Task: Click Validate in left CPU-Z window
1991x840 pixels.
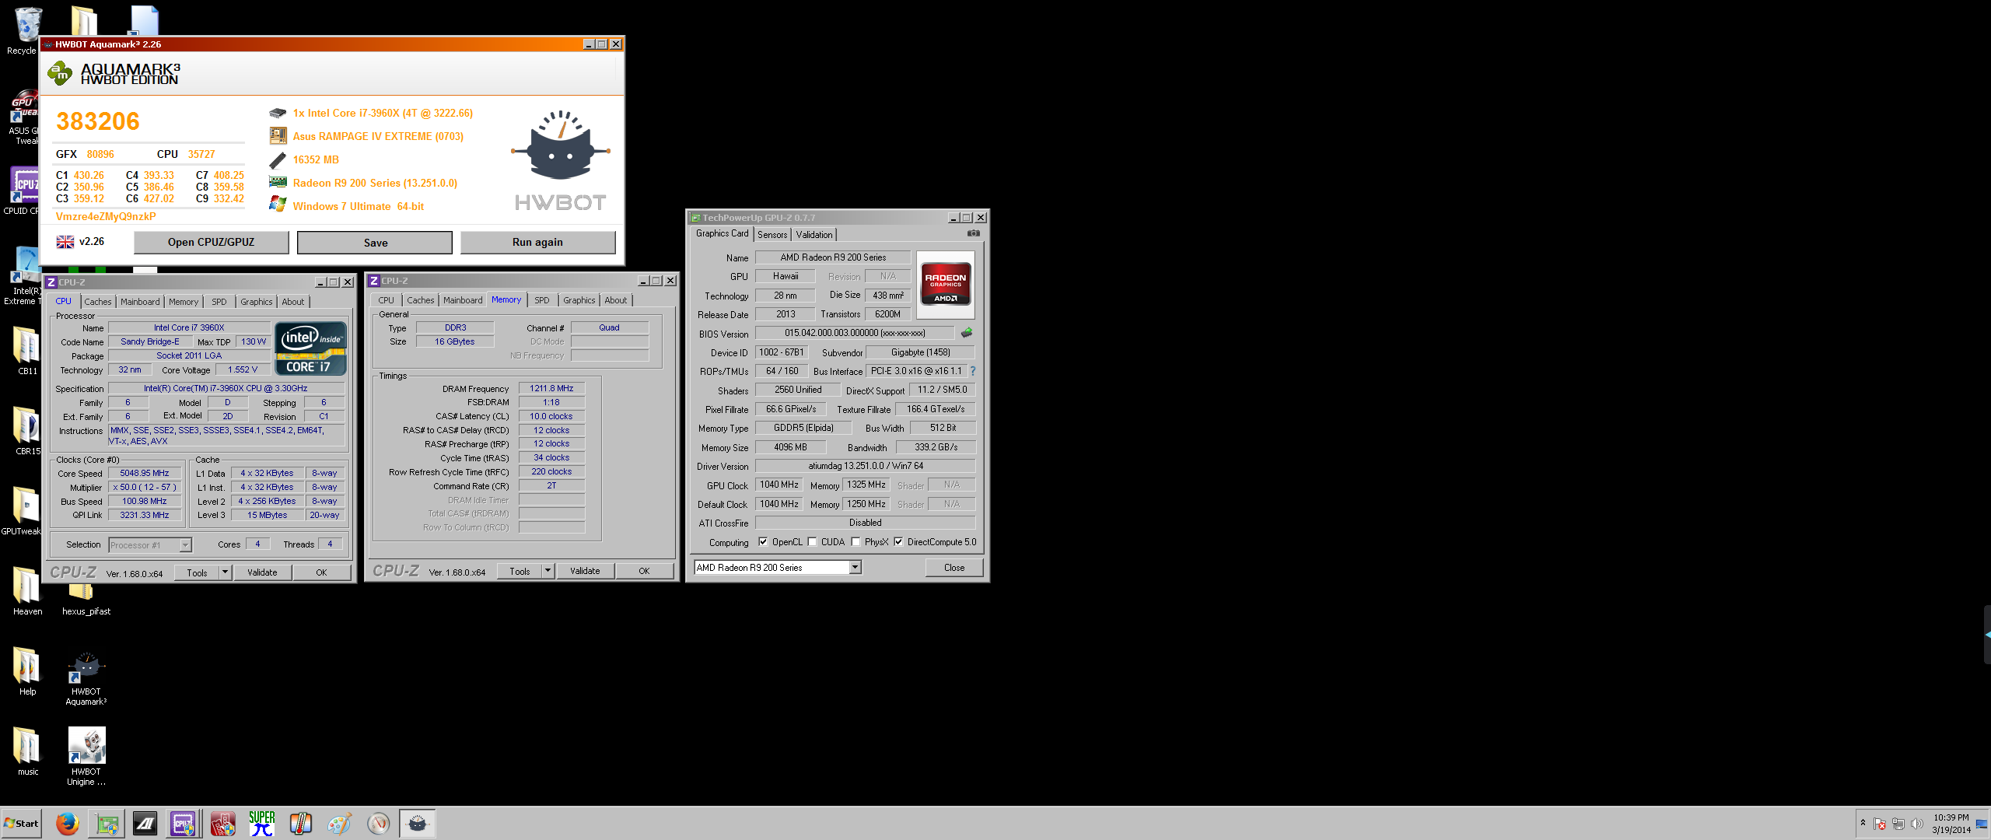Action: 262,572
